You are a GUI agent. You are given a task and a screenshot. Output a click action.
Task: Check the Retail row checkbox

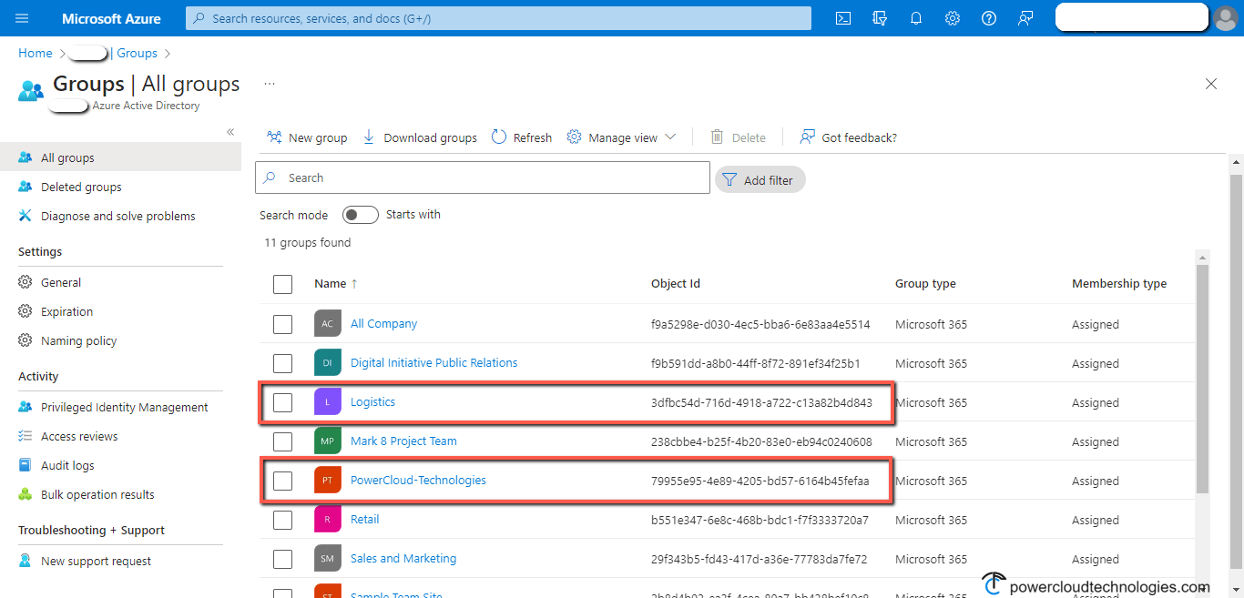click(x=283, y=520)
